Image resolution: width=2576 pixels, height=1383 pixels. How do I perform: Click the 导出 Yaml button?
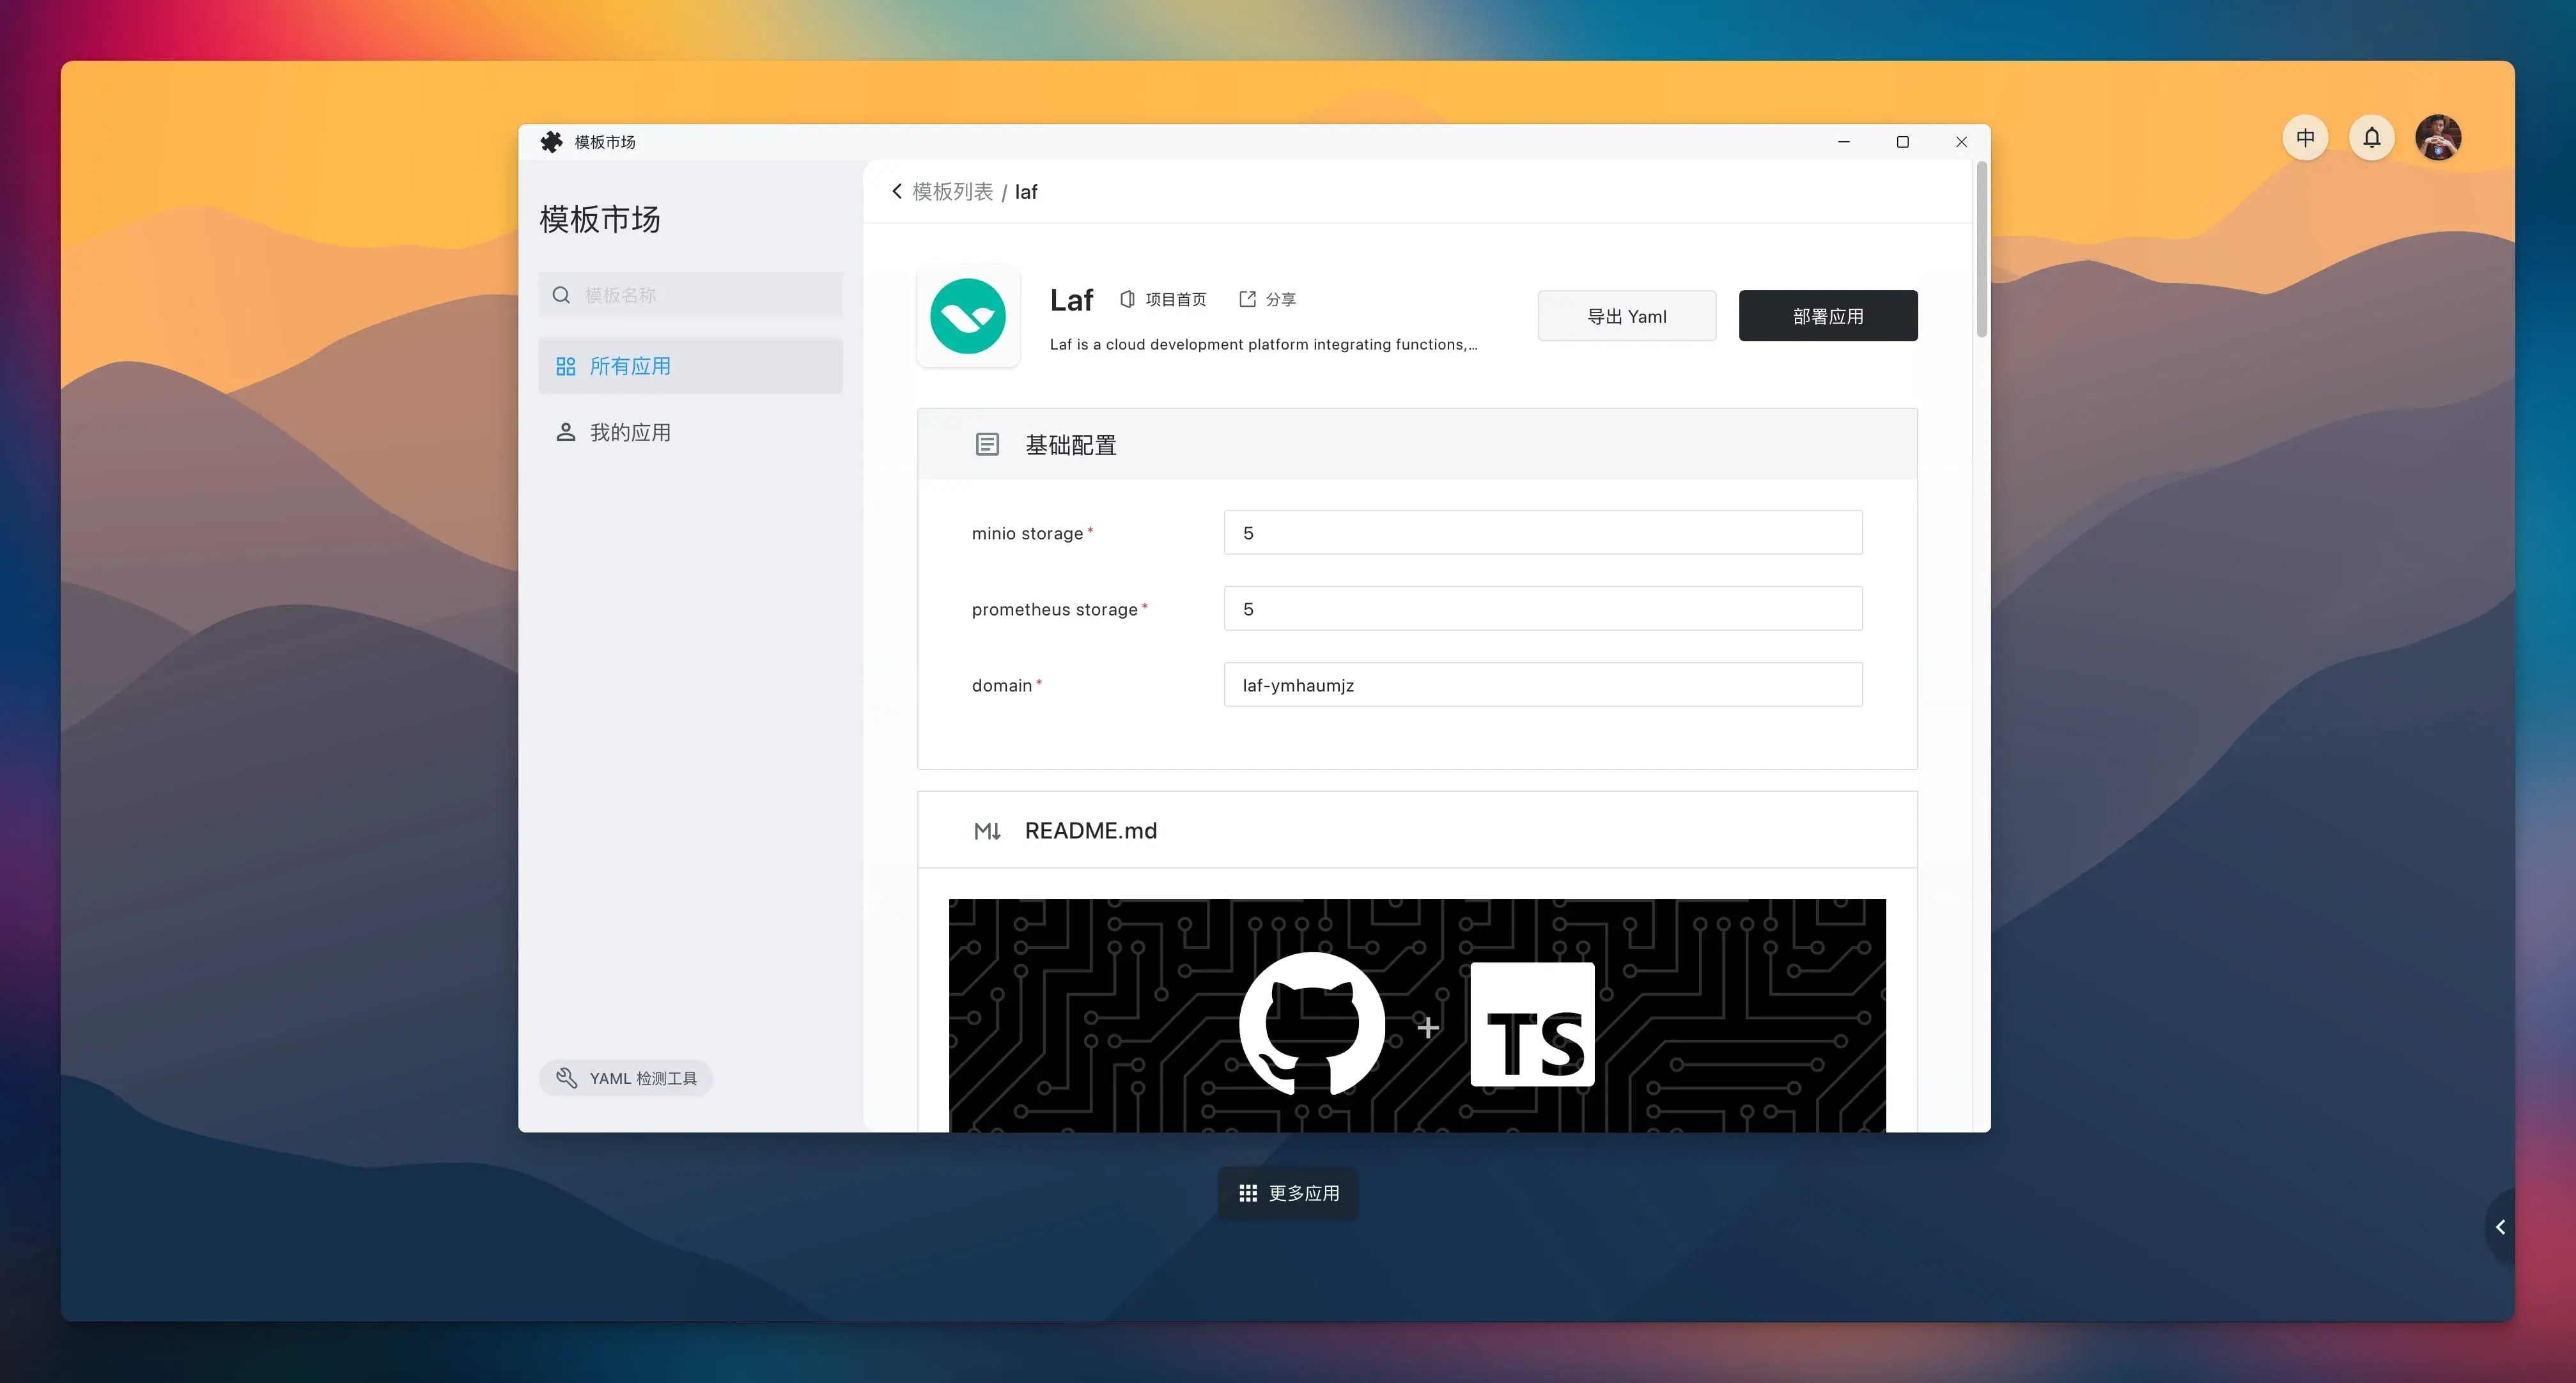point(1627,315)
